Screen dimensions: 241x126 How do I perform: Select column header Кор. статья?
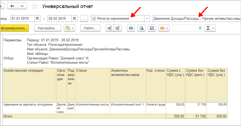pyautogui.click(x=156, y=85)
